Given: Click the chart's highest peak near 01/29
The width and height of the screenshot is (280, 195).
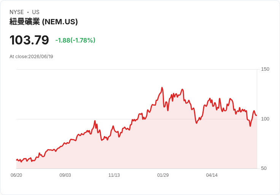Looking at the screenshot, I should coord(162,87).
